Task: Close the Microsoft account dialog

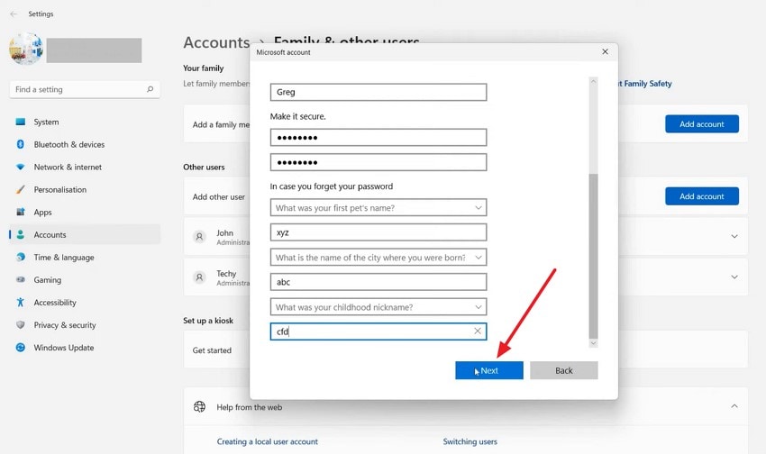Action: coord(605,51)
